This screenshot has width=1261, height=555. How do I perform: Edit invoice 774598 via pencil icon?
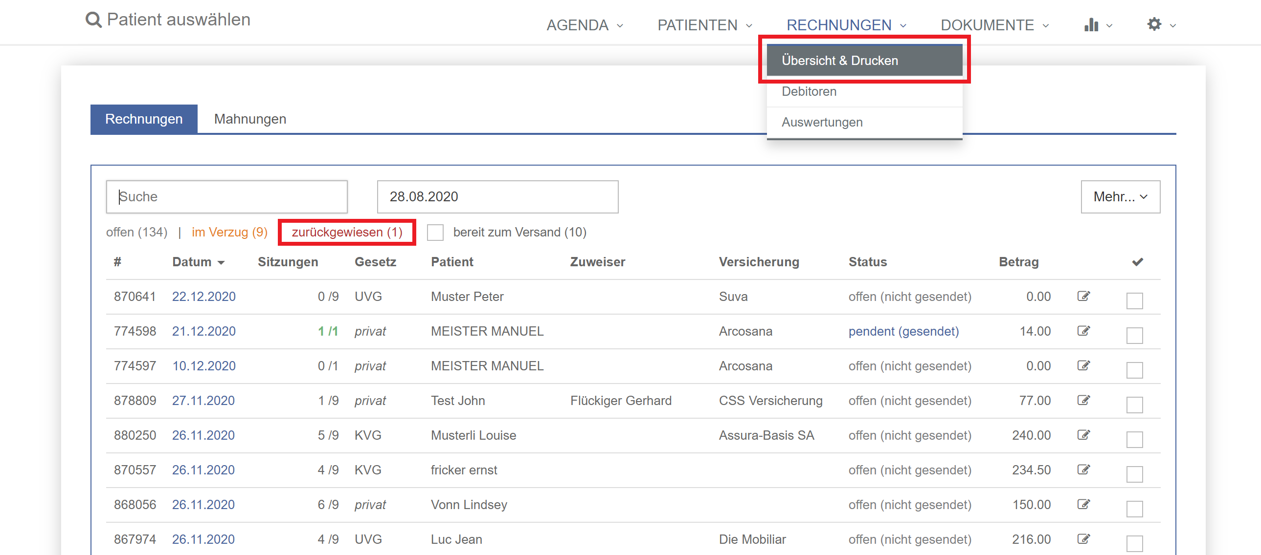point(1083,331)
